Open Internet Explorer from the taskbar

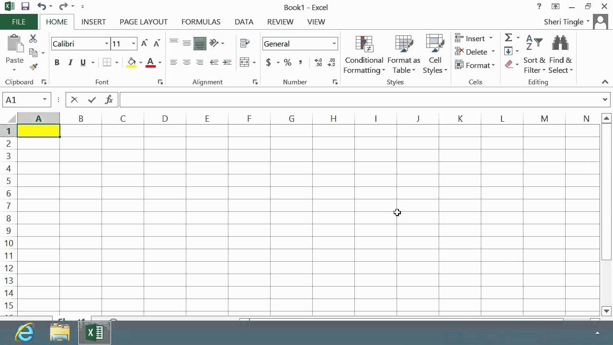[24, 332]
